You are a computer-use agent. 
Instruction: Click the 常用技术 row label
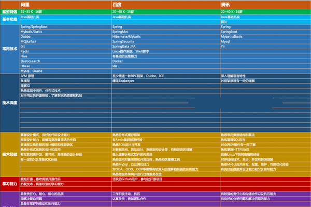point(10,49)
